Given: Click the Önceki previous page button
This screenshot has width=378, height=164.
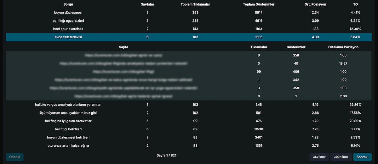Looking at the screenshot, I should point(15,157).
